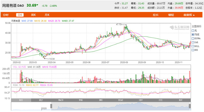Click the RSI24: 55.65 label
Viewport: 204px width, 112px height.
46,85
